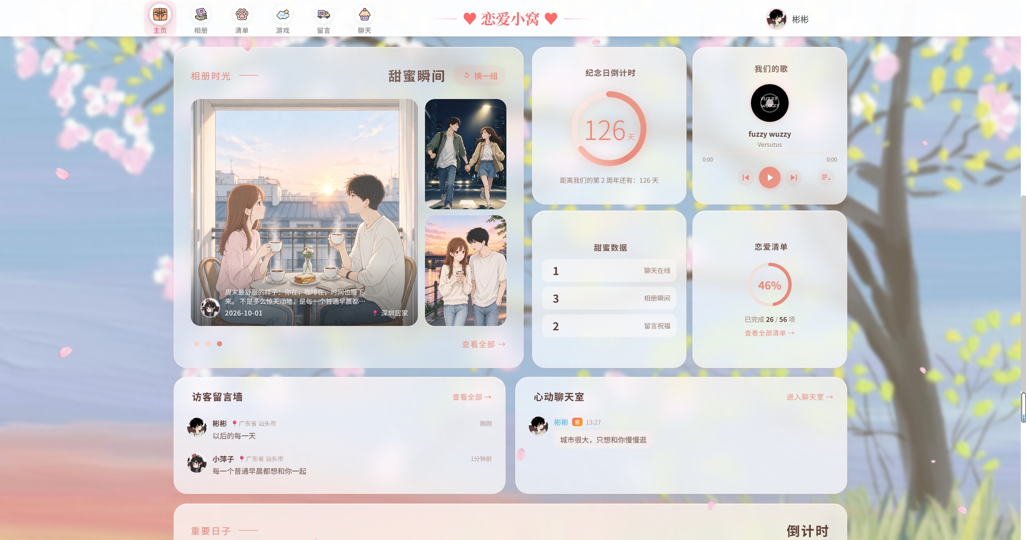The width and height of the screenshot is (1026, 540).
Task: Click 换一组 refresh button
Action: [480, 76]
